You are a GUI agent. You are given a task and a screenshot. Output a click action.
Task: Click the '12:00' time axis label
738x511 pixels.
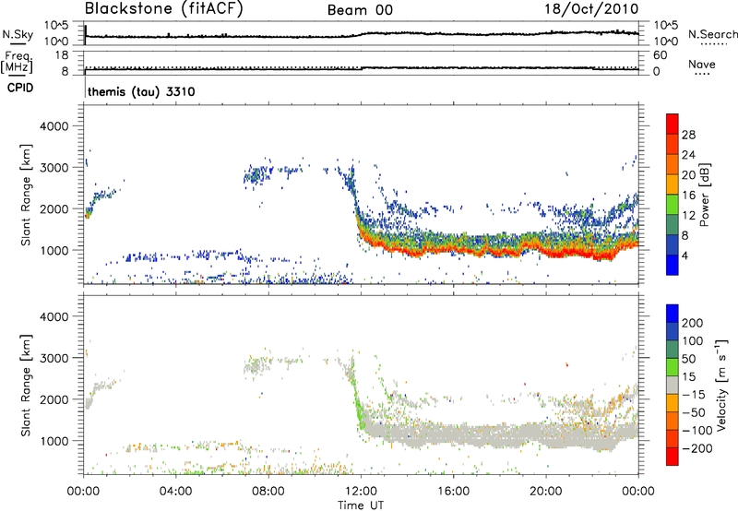(361, 492)
